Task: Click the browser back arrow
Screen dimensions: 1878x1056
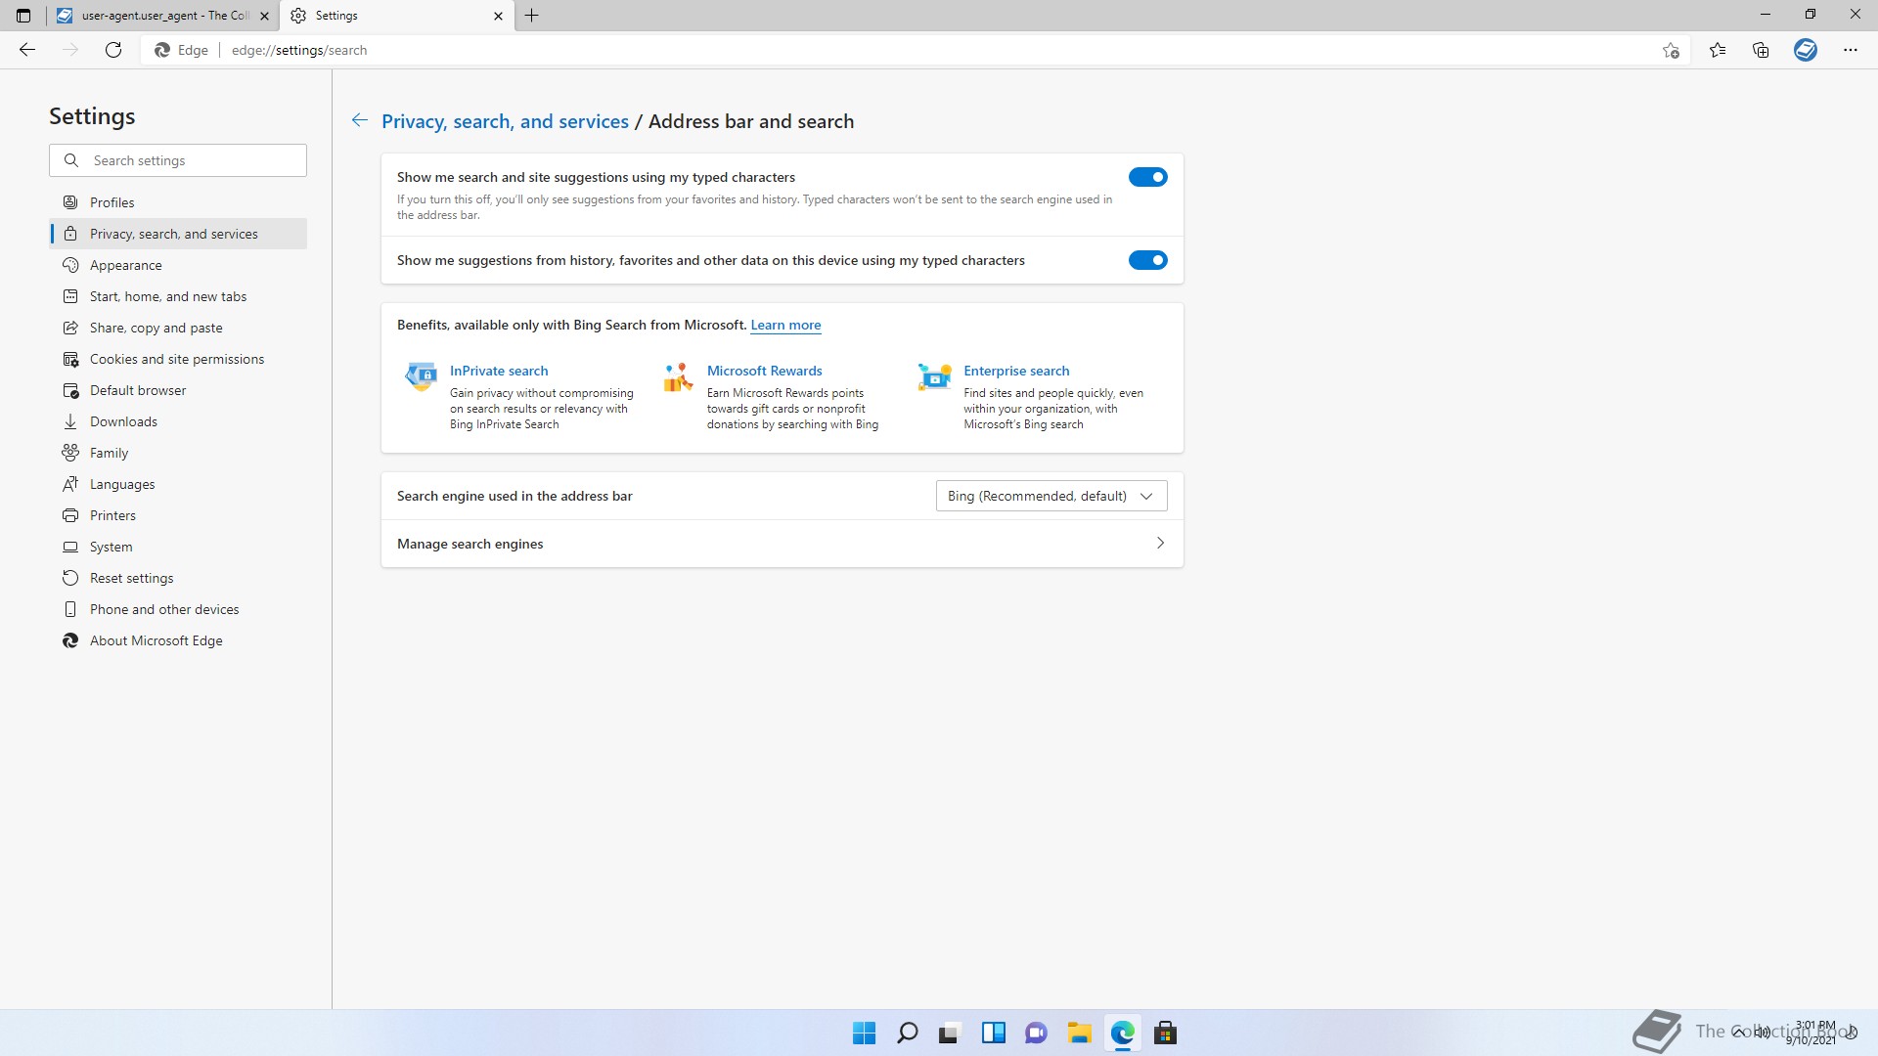Action: tap(27, 50)
